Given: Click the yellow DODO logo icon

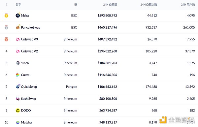Looking at the screenshot, I should click(x=18, y=111).
